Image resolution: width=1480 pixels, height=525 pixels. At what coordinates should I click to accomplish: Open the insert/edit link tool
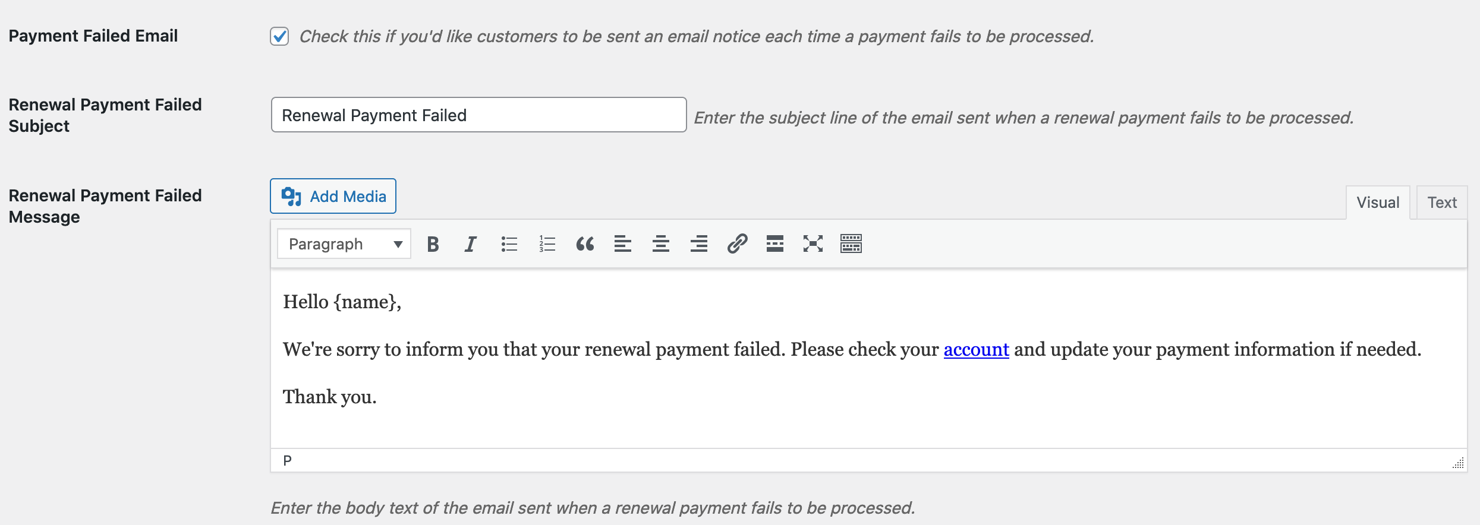737,244
